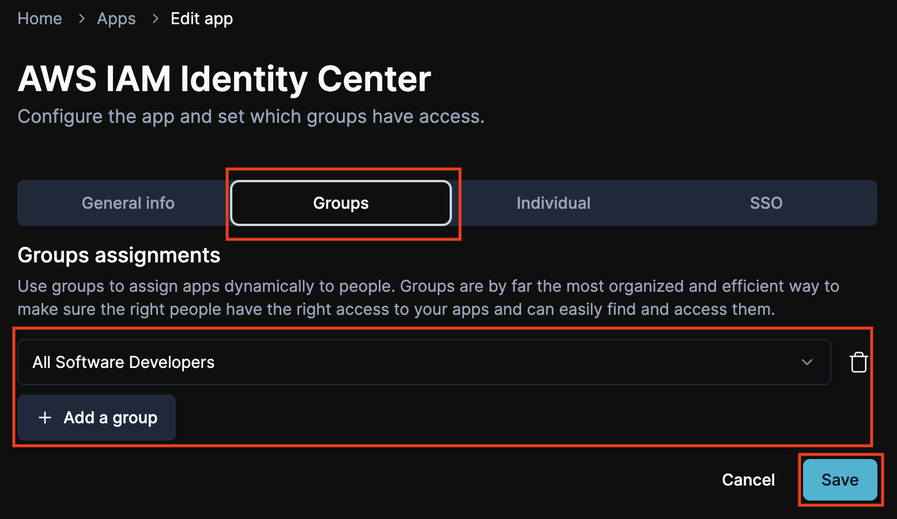Go back to the Apps page
The width and height of the screenshot is (897, 519).
(116, 18)
